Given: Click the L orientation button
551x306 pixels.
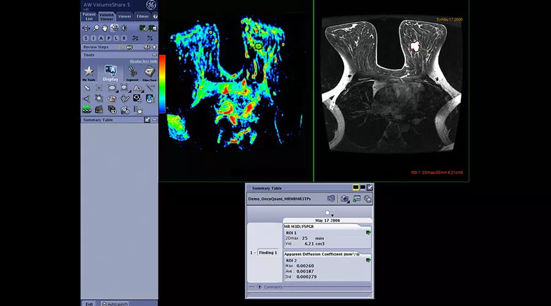Looking at the screenshot, I should point(116,38).
